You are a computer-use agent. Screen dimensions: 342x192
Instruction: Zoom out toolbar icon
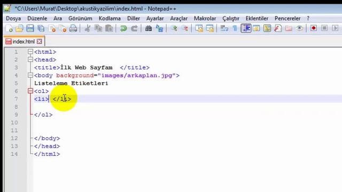184,28
